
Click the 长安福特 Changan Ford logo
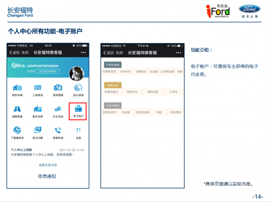coord(20,12)
